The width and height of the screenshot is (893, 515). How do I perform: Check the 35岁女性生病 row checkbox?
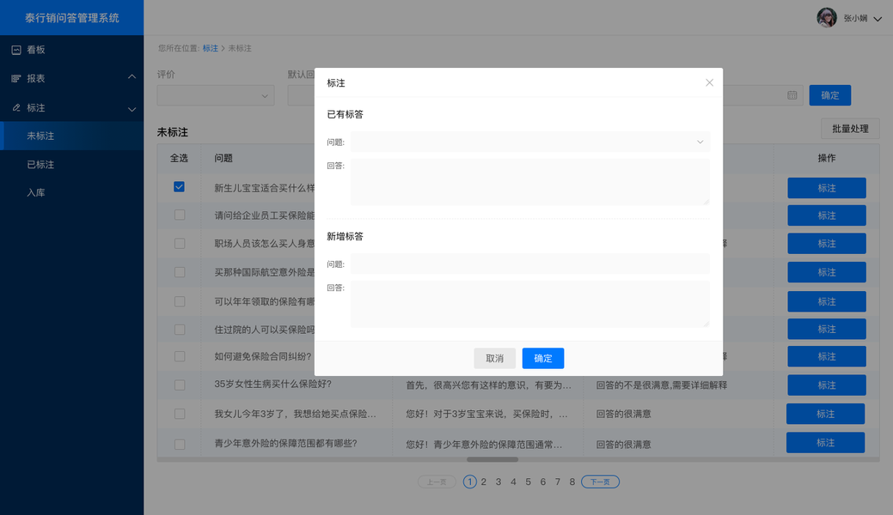tap(180, 385)
